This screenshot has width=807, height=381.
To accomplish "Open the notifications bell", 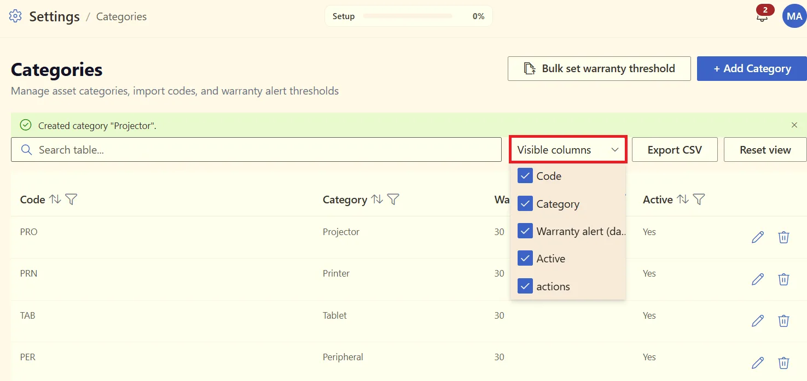I will point(762,16).
